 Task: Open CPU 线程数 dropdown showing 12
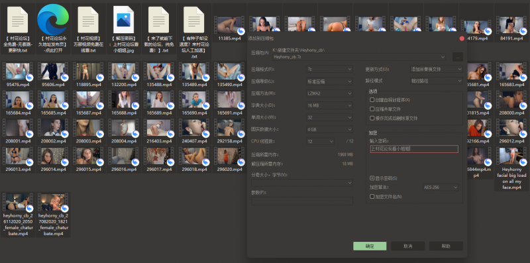[x=321, y=141]
